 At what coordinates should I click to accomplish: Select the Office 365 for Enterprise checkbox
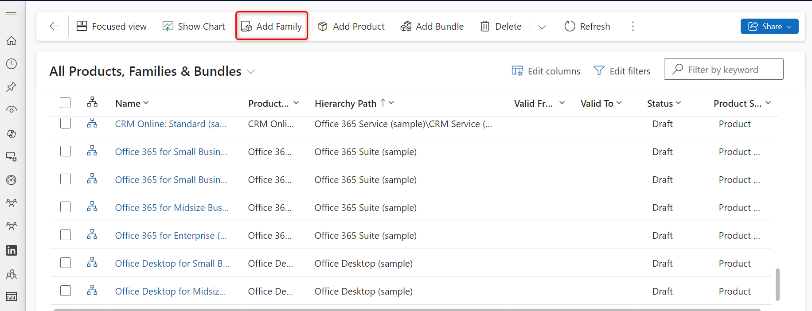tap(66, 235)
